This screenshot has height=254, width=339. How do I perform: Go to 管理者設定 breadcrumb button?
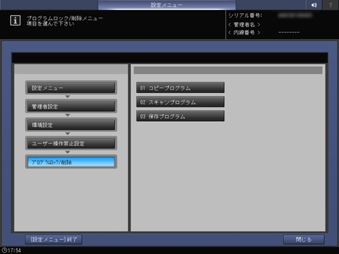click(71, 106)
